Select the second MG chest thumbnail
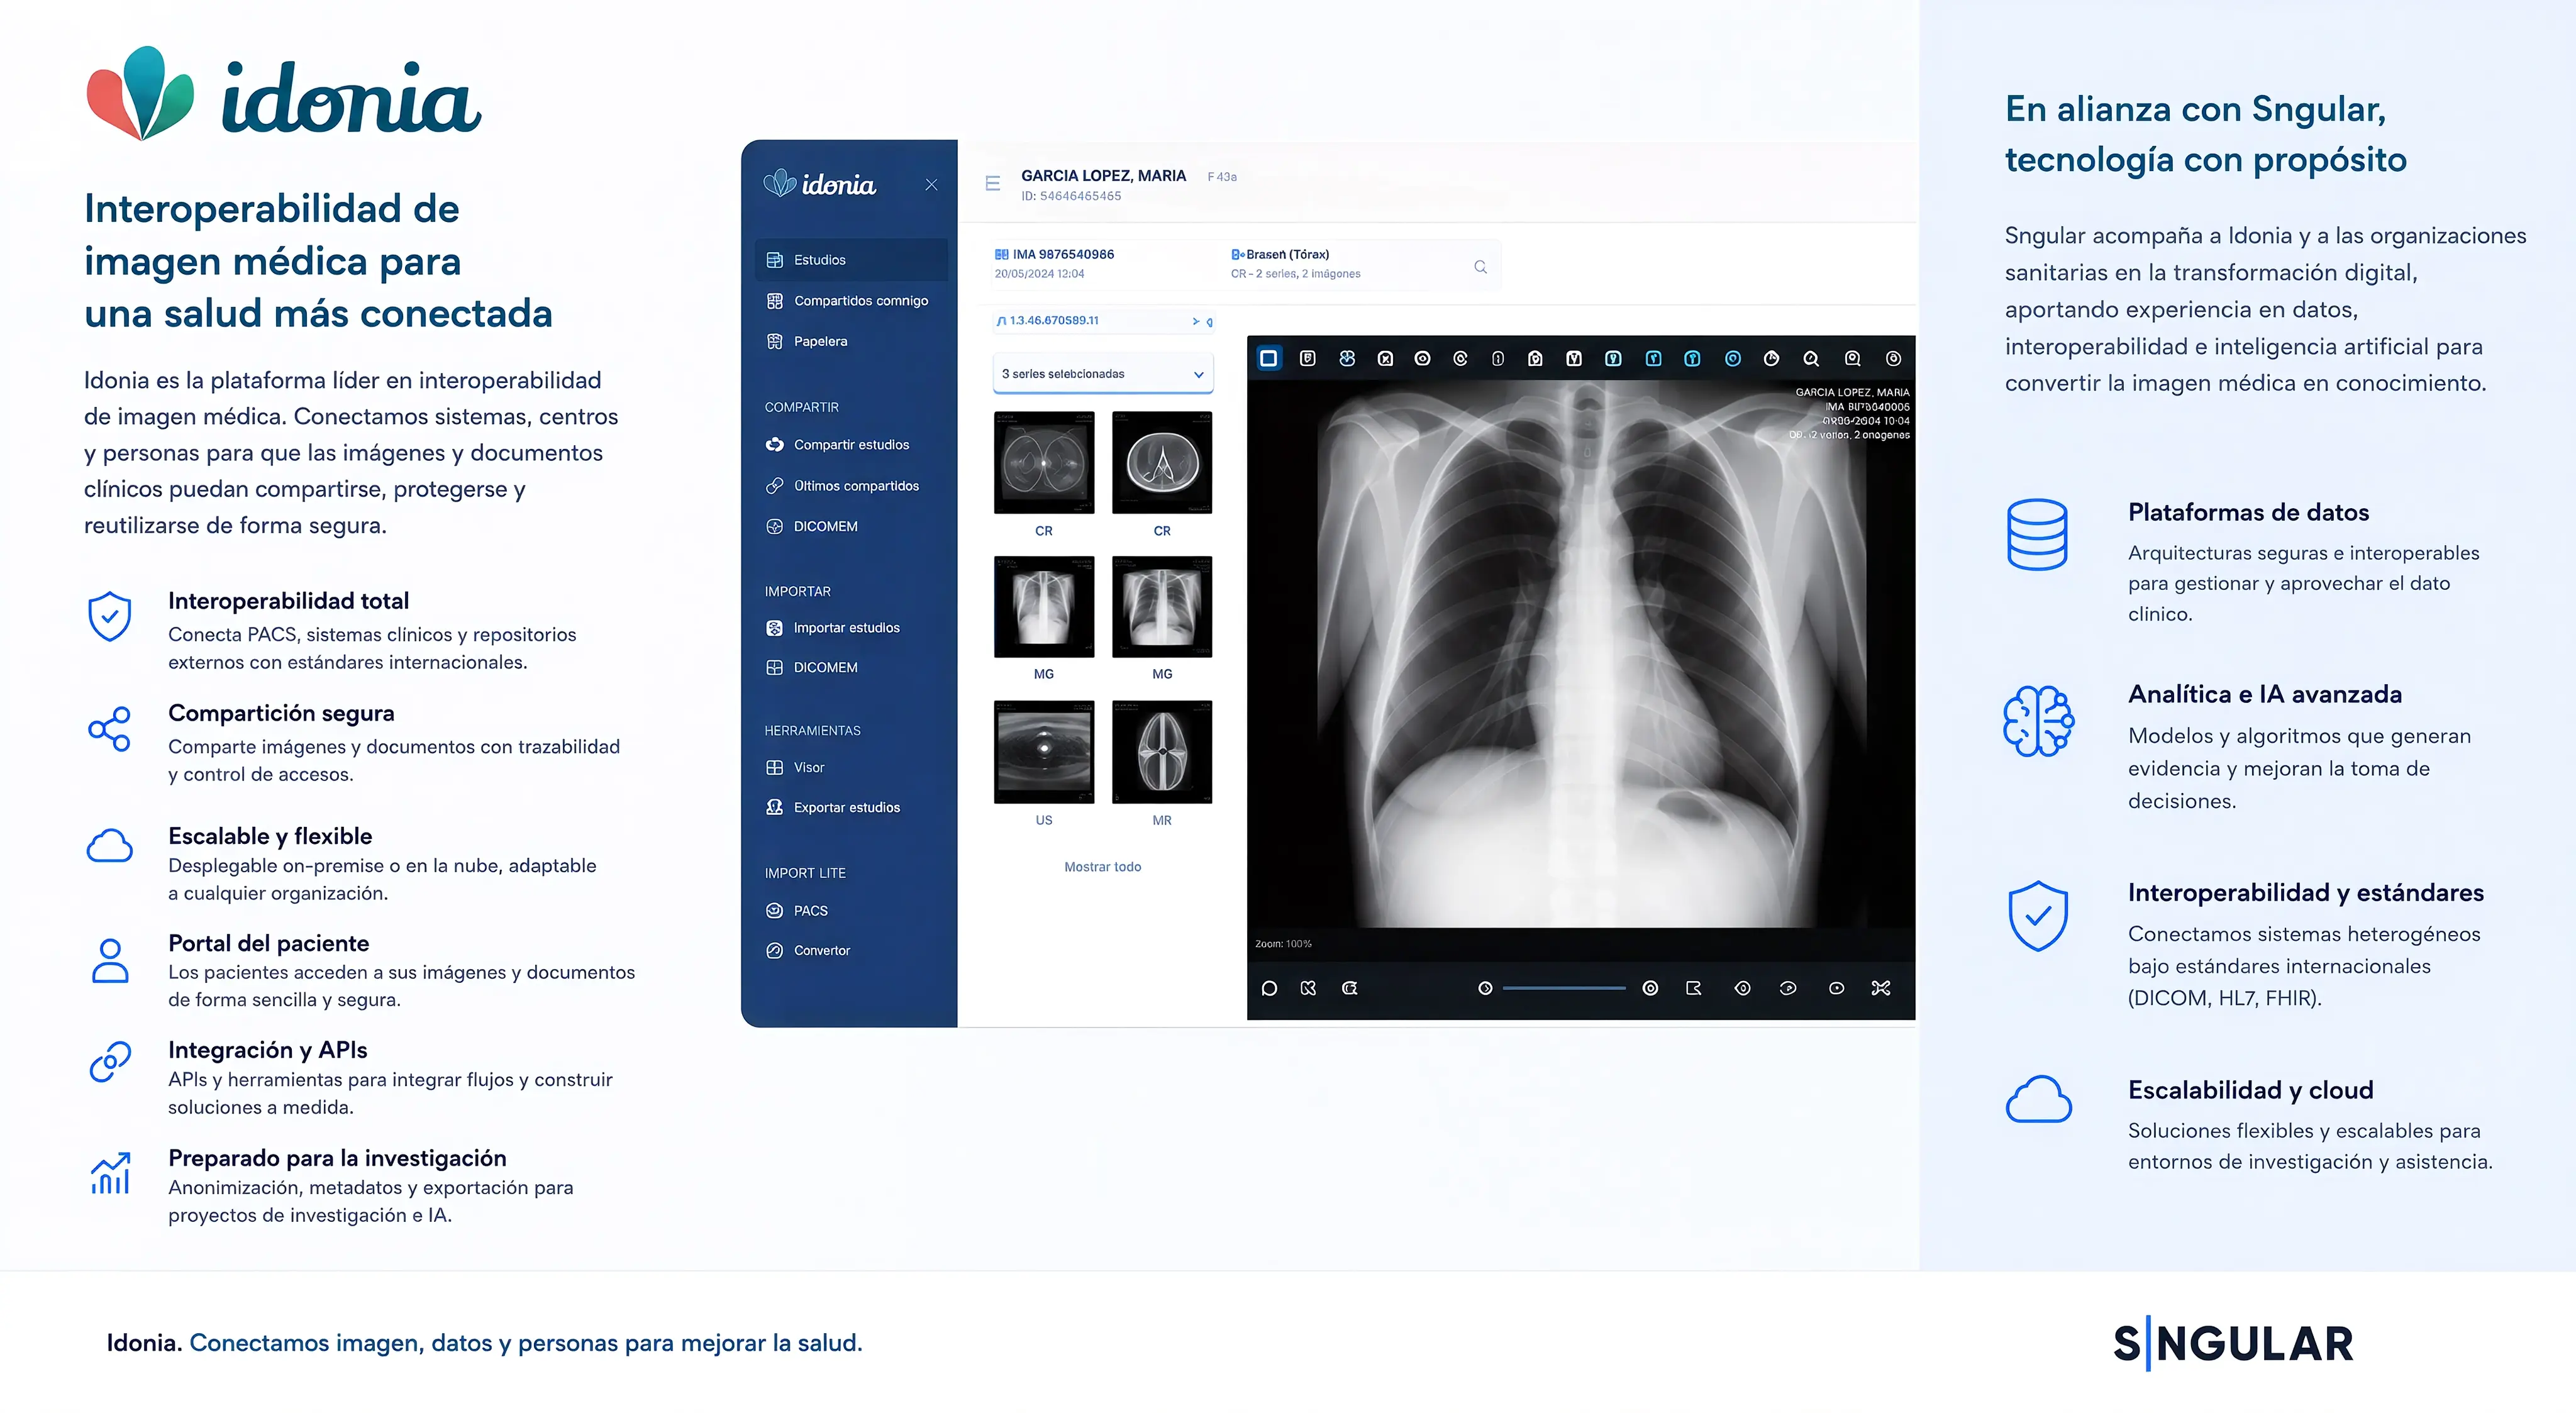This screenshot has width=2576, height=1413. pyautogui.click(x=1162, y=607)
